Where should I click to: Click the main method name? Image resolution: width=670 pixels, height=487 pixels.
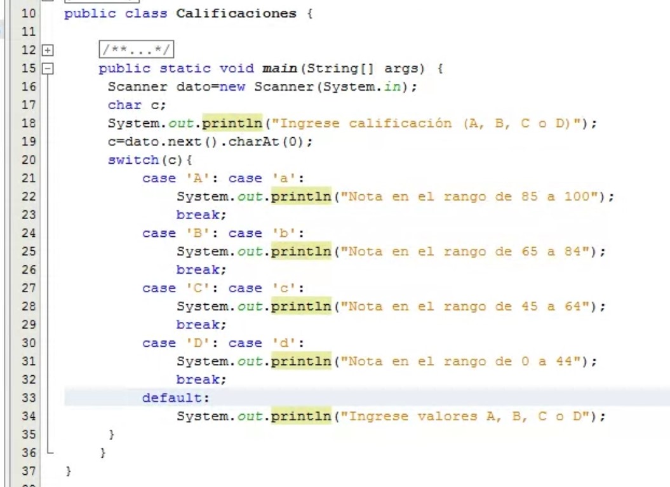279,69
